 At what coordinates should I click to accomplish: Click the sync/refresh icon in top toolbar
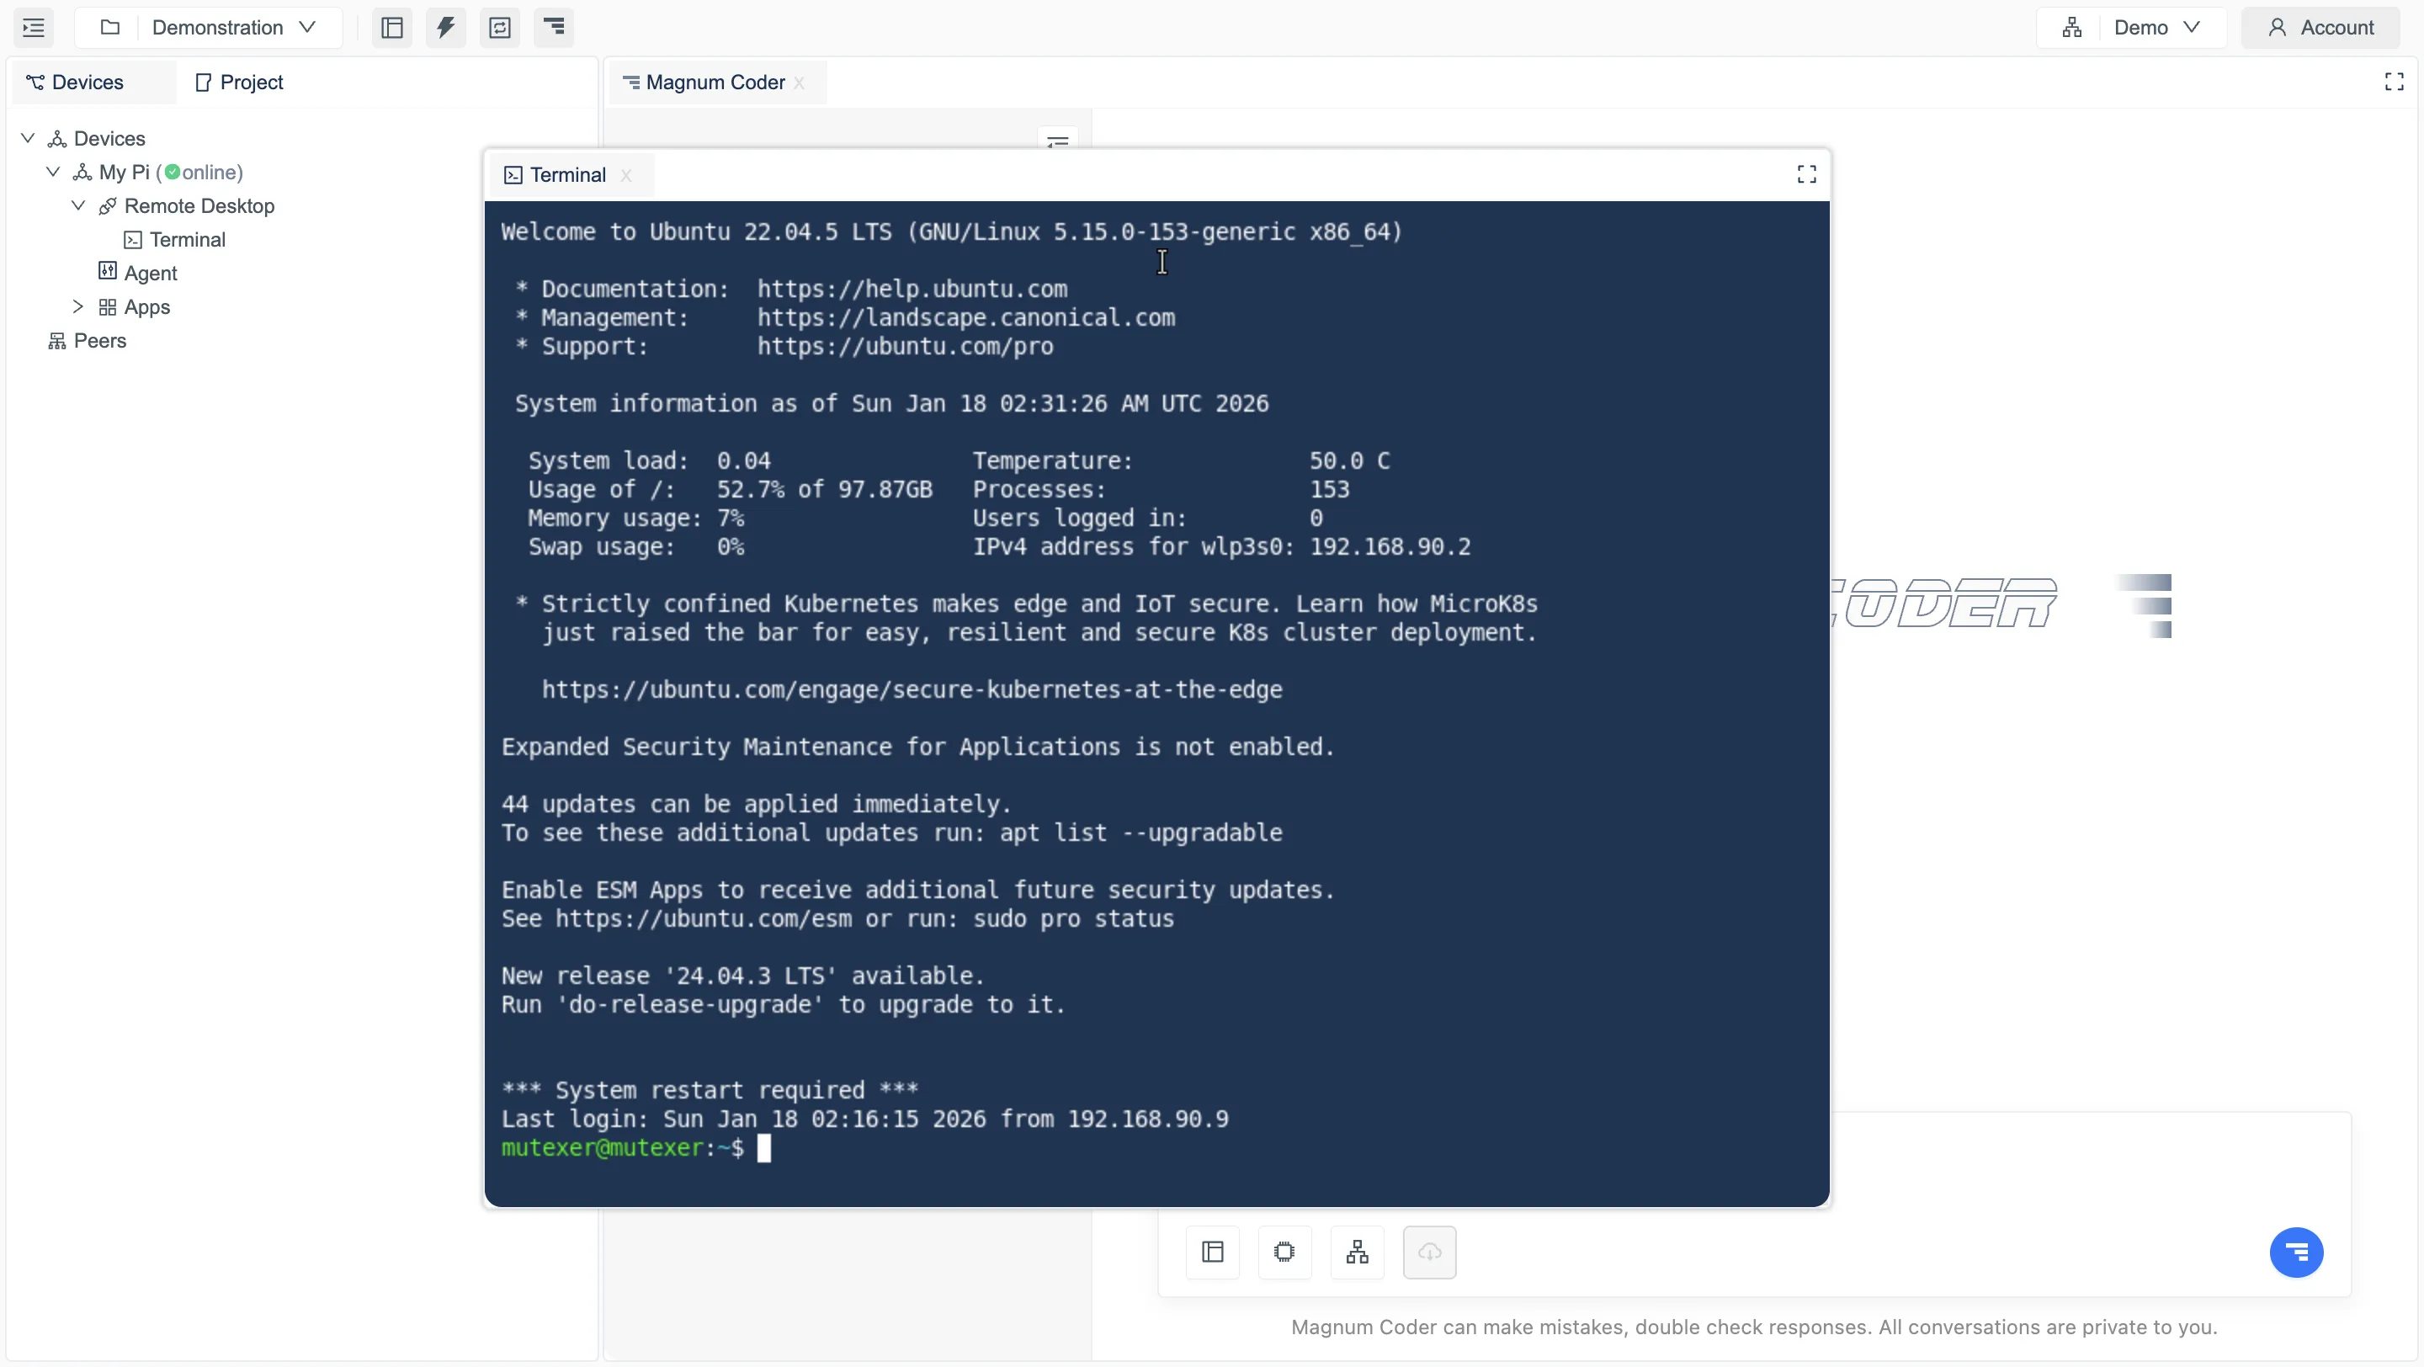(500, 27)
